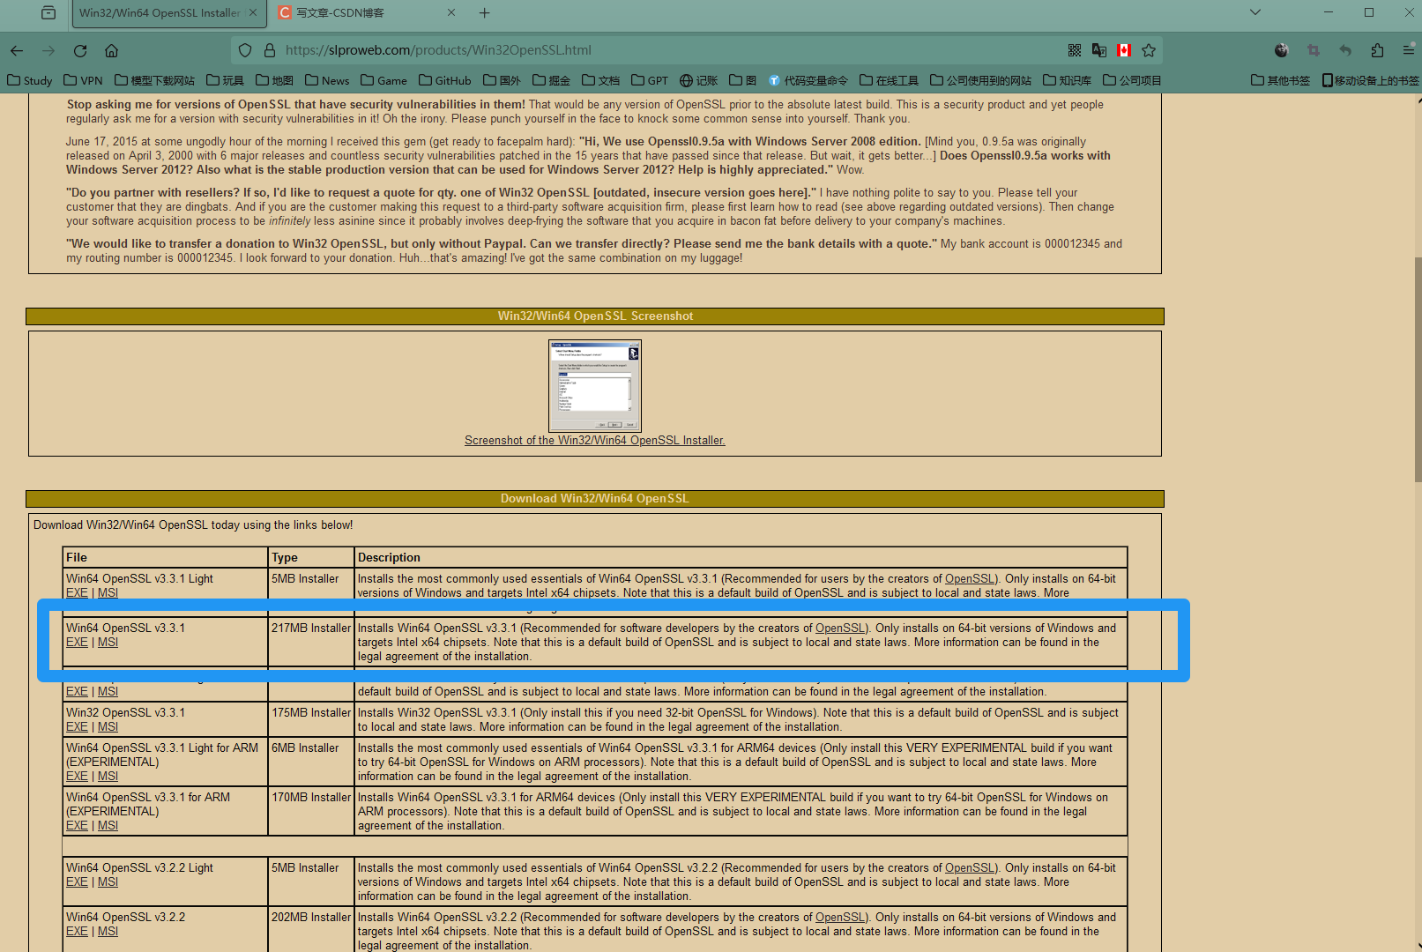Download MSI for Win64 OpenSSL v3.3.1 Light
Screen dimensions: 1422x952
108,592
